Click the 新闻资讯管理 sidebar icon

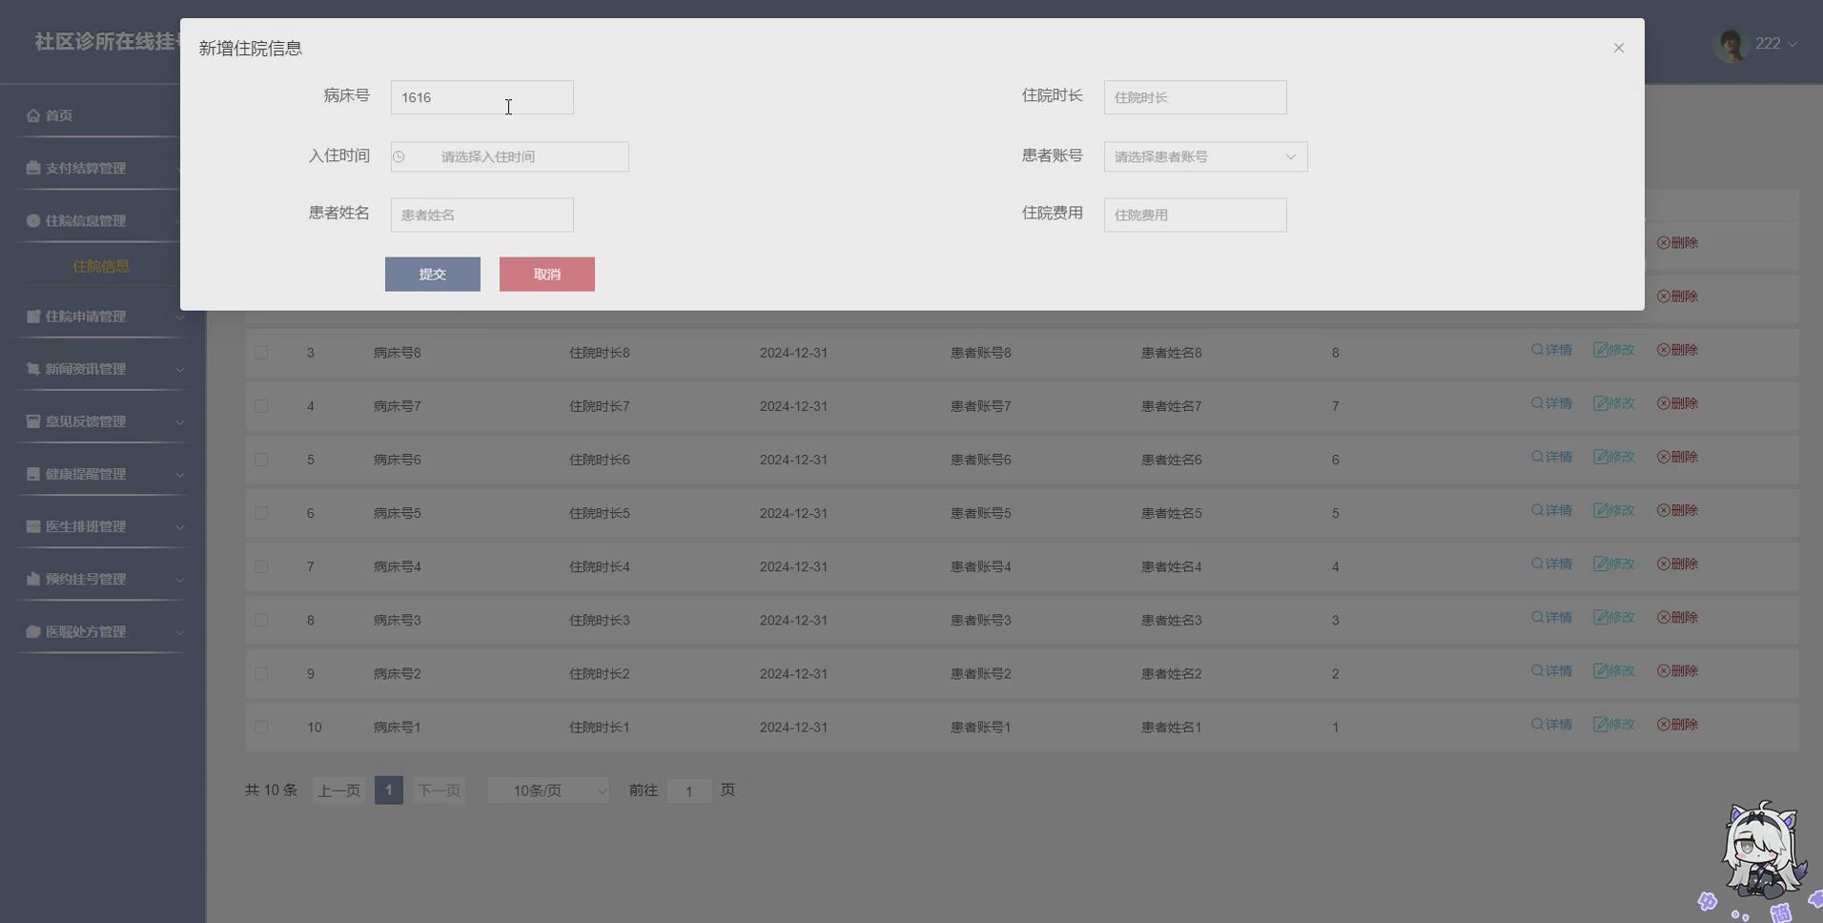coord(31,368)
